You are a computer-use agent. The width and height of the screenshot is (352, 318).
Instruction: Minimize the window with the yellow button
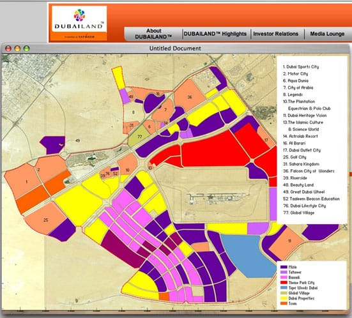[17, 49]
